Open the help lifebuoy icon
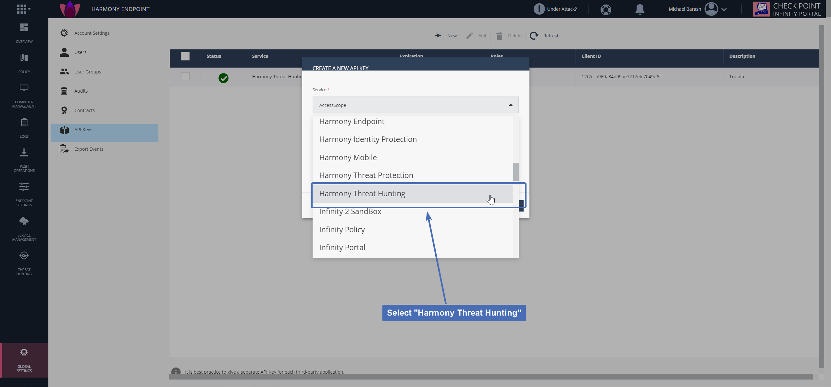 click(606, 9)
